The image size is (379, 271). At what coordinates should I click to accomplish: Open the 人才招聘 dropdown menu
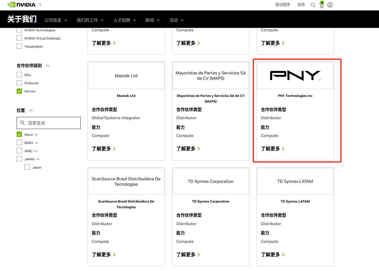tap(125, 20)
